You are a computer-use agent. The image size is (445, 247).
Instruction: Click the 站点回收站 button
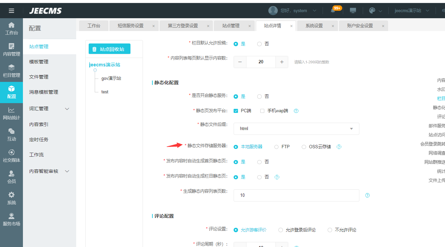pyautogui.click(x=109, y=49)
